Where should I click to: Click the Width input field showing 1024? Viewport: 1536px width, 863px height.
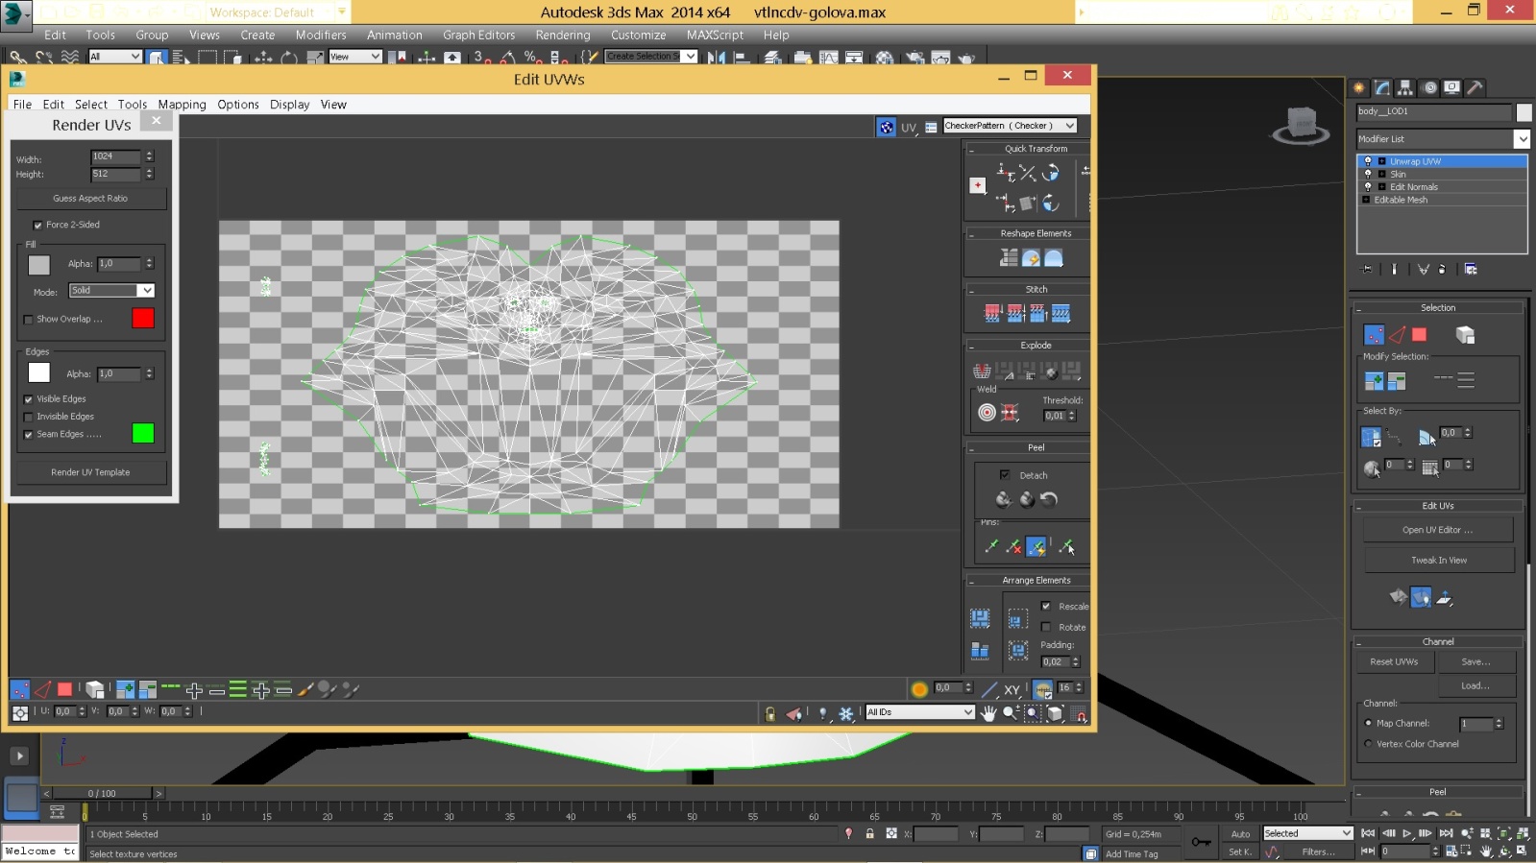click(x=116, y=156)
